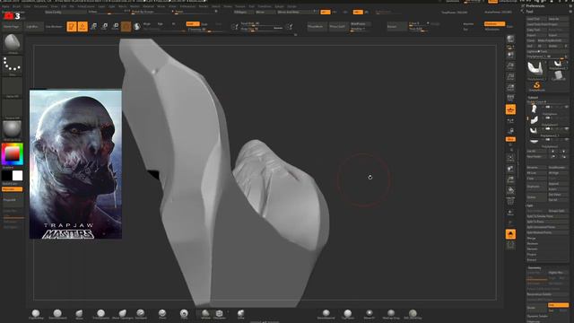Click the Zoom3D icon on right shelf
Viewport: 574px width, 323px height.
[x=510, y=179]
